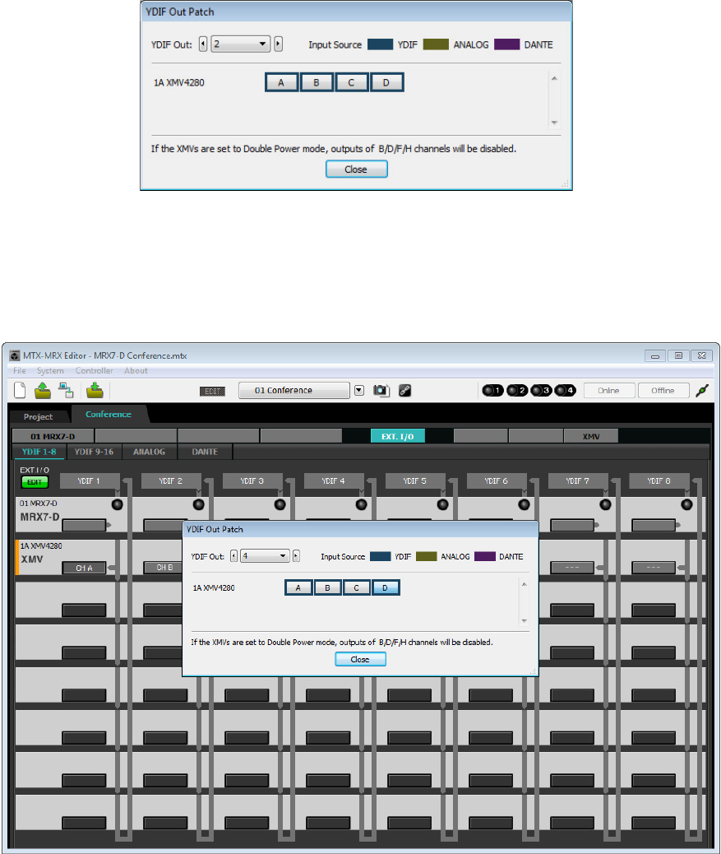Image resolution: width=721 pixels, height=854 pixels.
Task: Click the YDIF 8 channel header button
Action: (659, 481)
